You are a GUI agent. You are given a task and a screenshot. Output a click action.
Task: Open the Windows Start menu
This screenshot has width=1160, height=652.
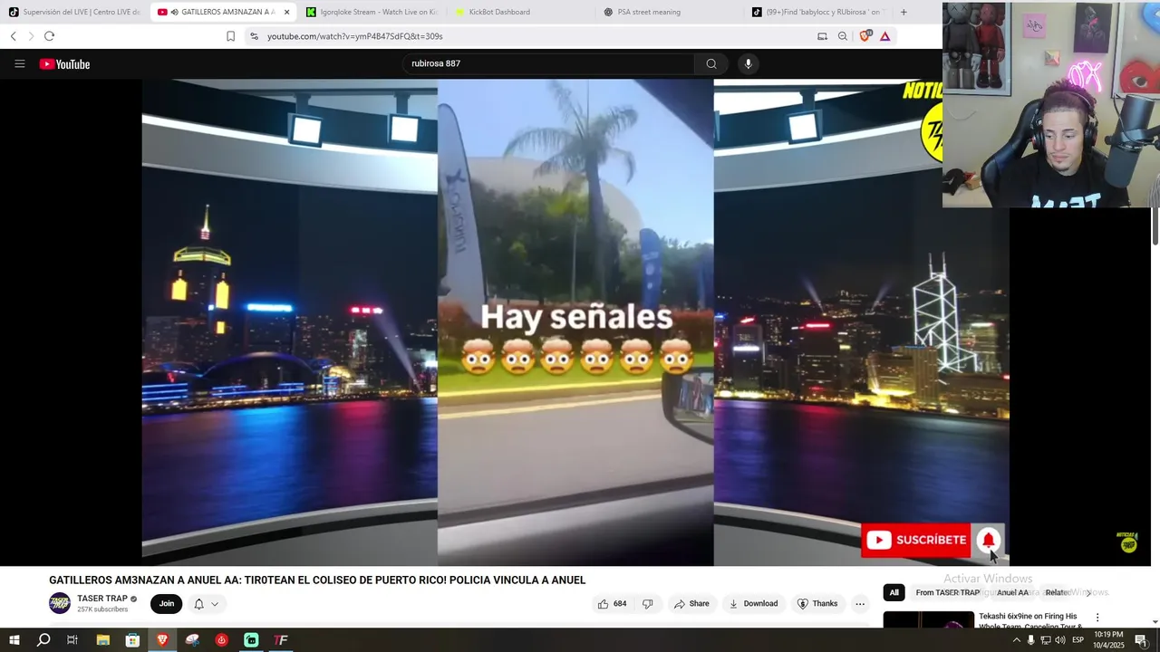(x=14, y=640)
